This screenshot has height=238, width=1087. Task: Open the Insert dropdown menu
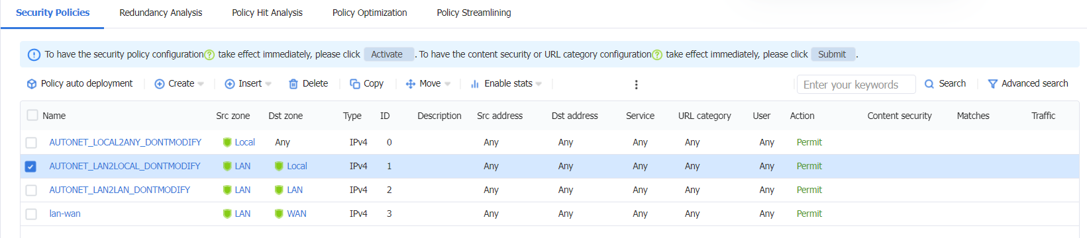(x=248, y=84)
